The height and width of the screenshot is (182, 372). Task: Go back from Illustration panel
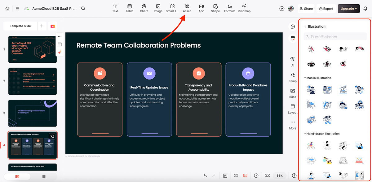point(305,27)
